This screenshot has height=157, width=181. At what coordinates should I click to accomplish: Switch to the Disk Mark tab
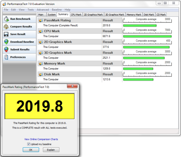149,15
